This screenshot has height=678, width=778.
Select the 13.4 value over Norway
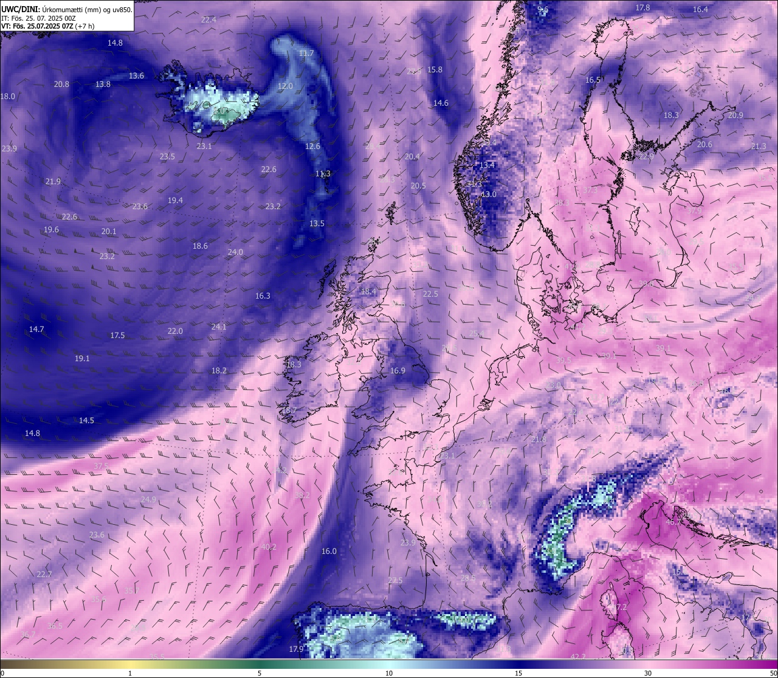pos(487,165)
